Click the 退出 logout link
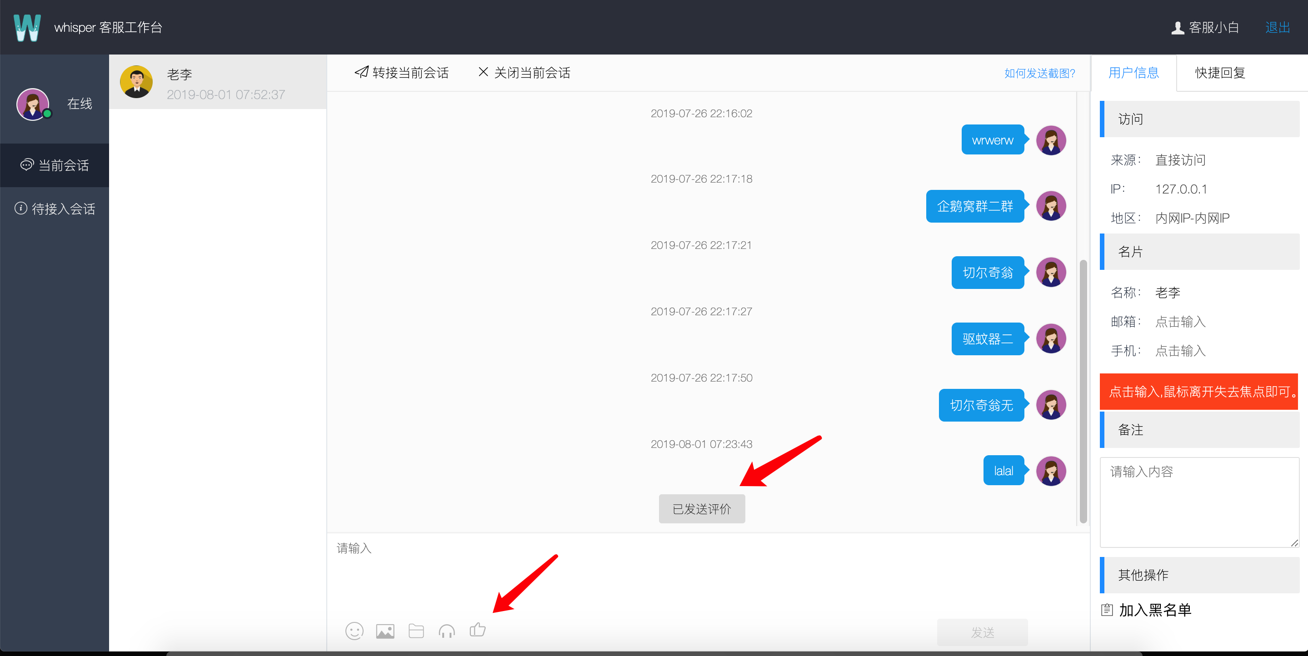The height and width of the screenshot is (656, 1308). pyautogui.click(x=1278, y=27)
